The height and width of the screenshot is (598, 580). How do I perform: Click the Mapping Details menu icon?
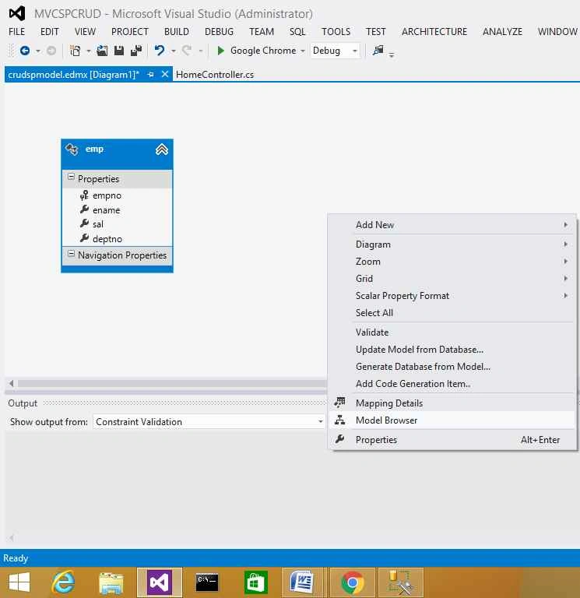tap(339, 403)
